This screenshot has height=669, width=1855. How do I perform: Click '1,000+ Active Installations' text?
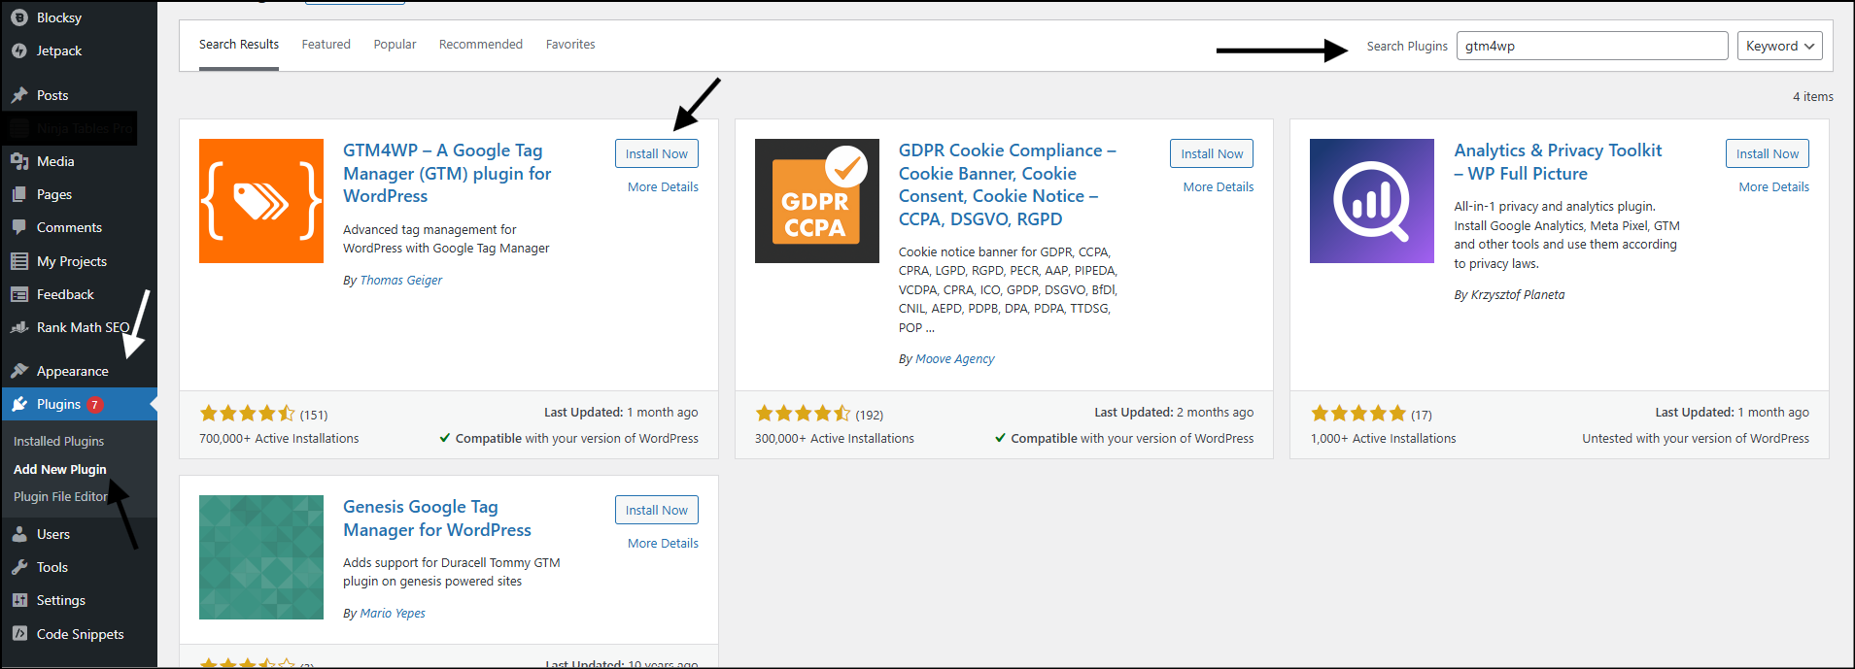click(1384, 439)
